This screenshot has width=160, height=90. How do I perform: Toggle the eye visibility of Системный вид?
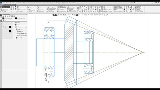(x=3, y=27)
